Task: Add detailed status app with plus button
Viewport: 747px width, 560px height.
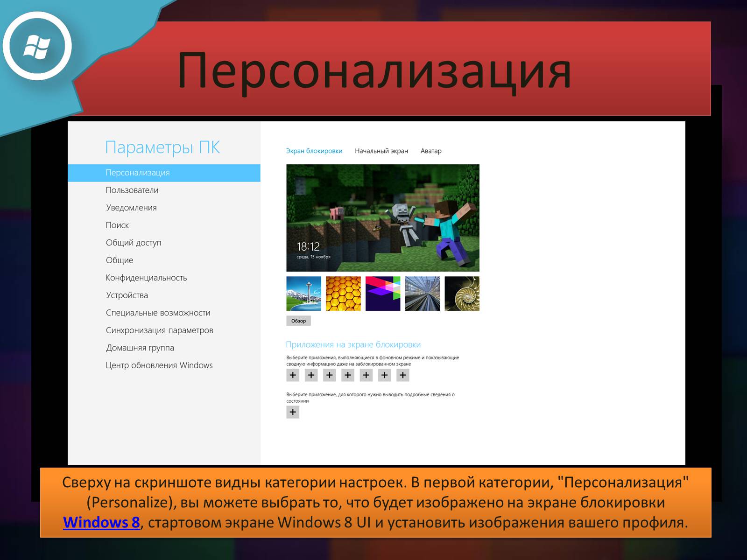Action: [293, 412]
